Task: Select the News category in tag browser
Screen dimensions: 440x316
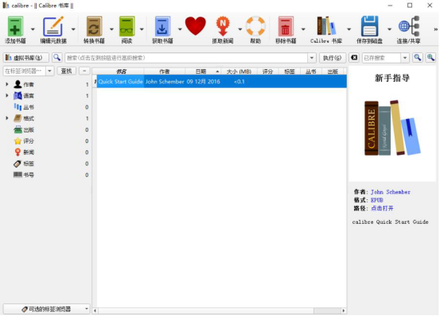Action: (x=29, y=152)
